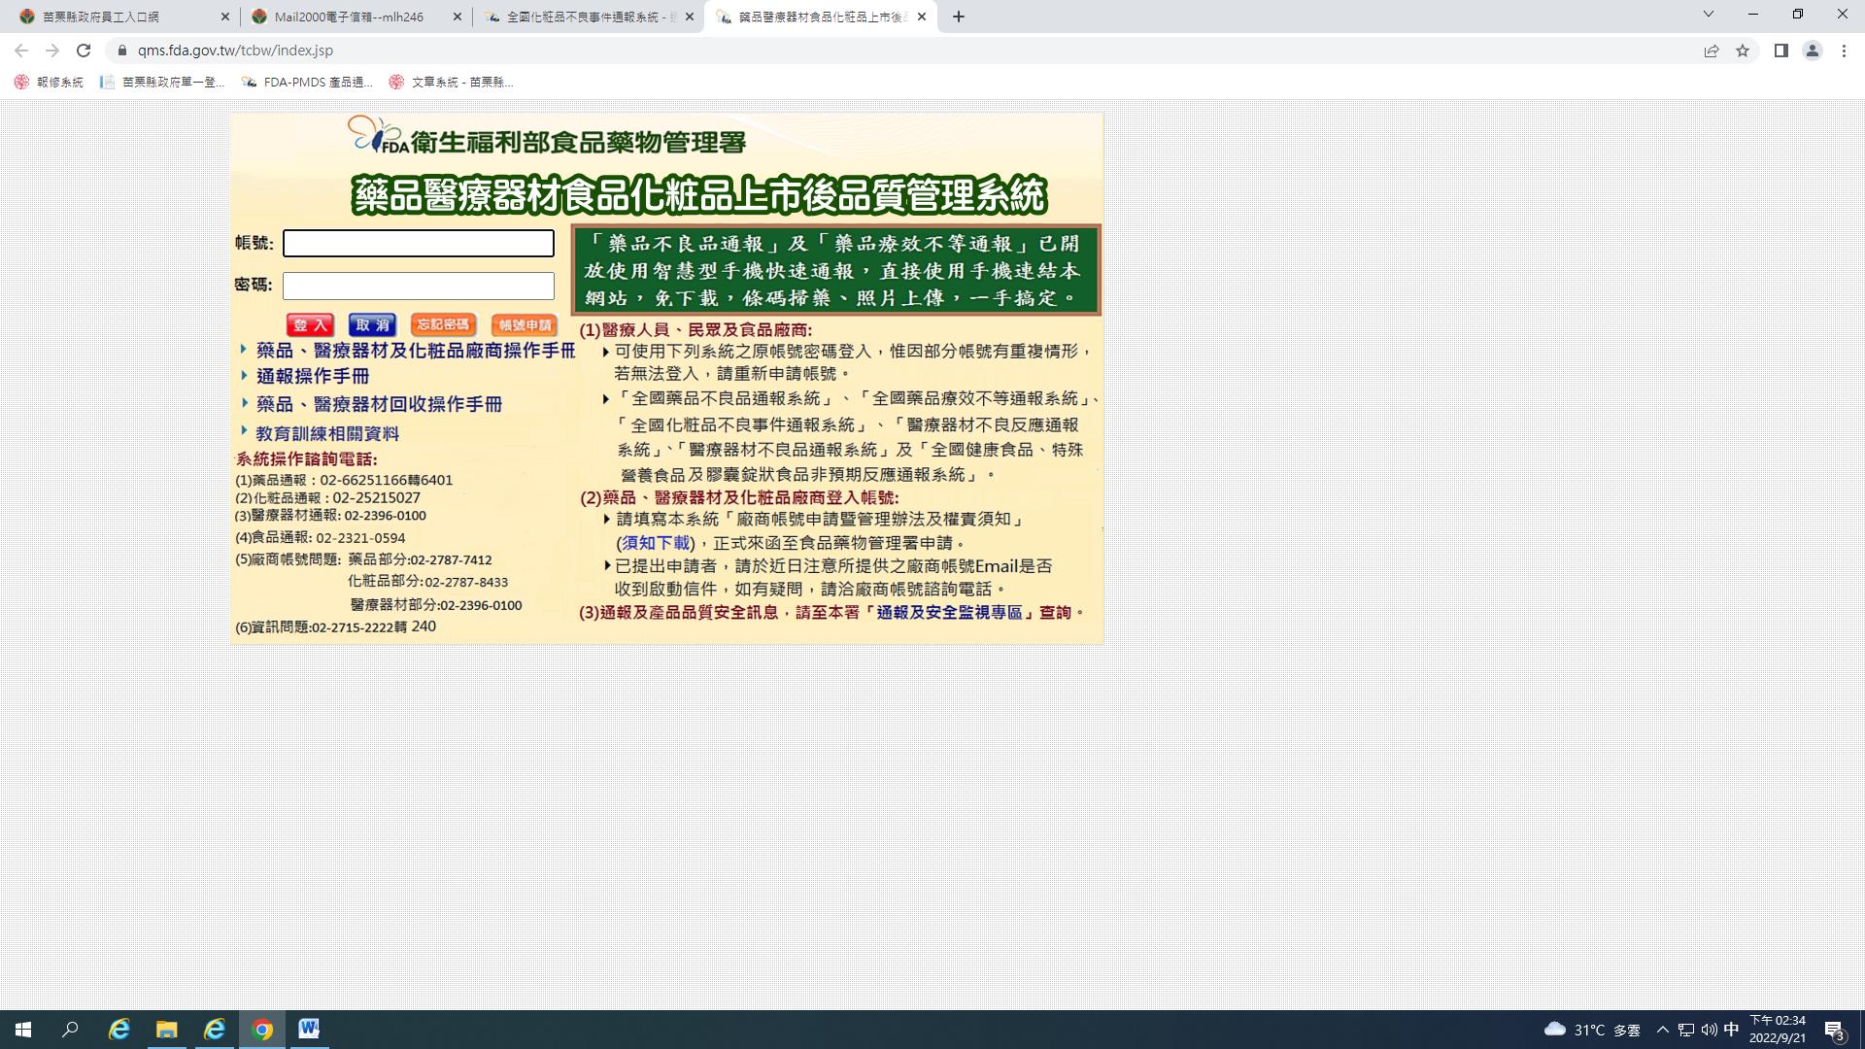Open the Chrome three-dot menu

pos(1844,51)
